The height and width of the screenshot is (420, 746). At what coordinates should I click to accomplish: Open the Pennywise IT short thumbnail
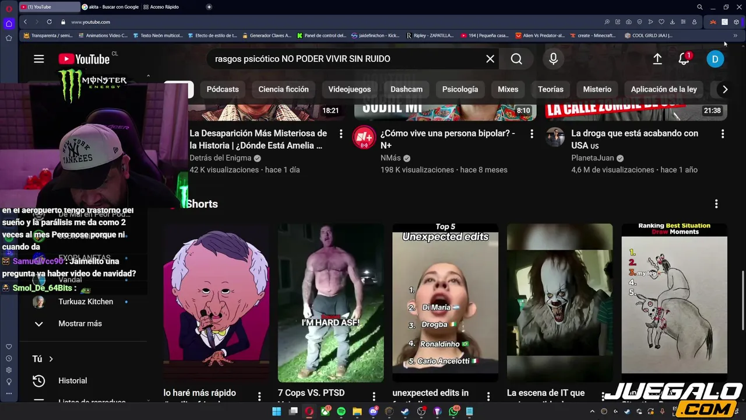coord(559,302)
